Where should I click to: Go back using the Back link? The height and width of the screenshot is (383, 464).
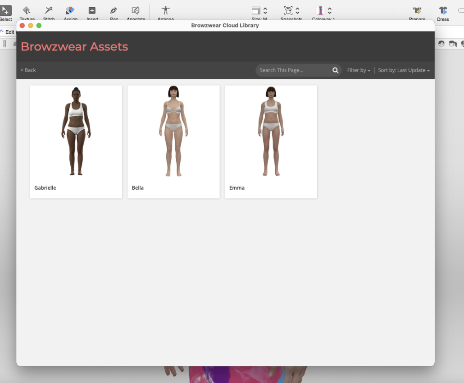pyautogui.click(x=28, y=70)
